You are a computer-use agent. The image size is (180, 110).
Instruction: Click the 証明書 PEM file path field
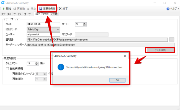tap(97, 40)
